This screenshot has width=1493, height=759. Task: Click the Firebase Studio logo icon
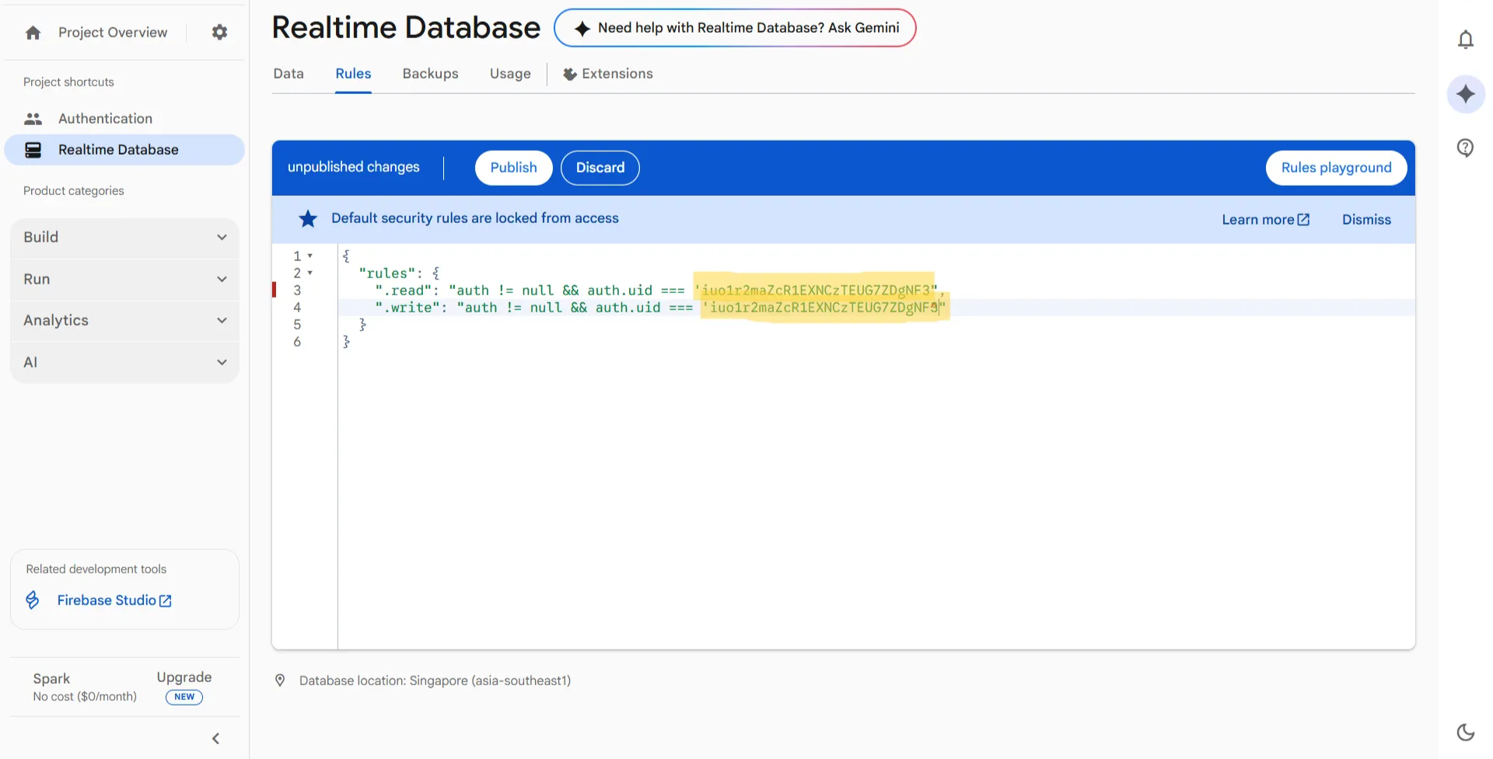pos(33,600)
